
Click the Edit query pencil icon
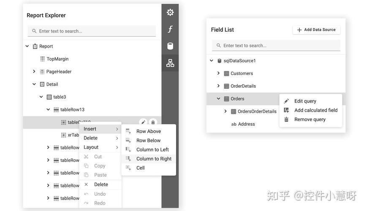click(x=286, y=101)
